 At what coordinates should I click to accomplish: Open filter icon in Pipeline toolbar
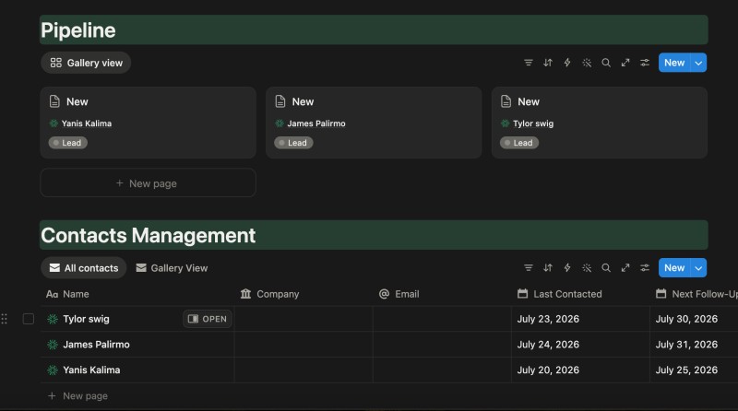point(528,63)
